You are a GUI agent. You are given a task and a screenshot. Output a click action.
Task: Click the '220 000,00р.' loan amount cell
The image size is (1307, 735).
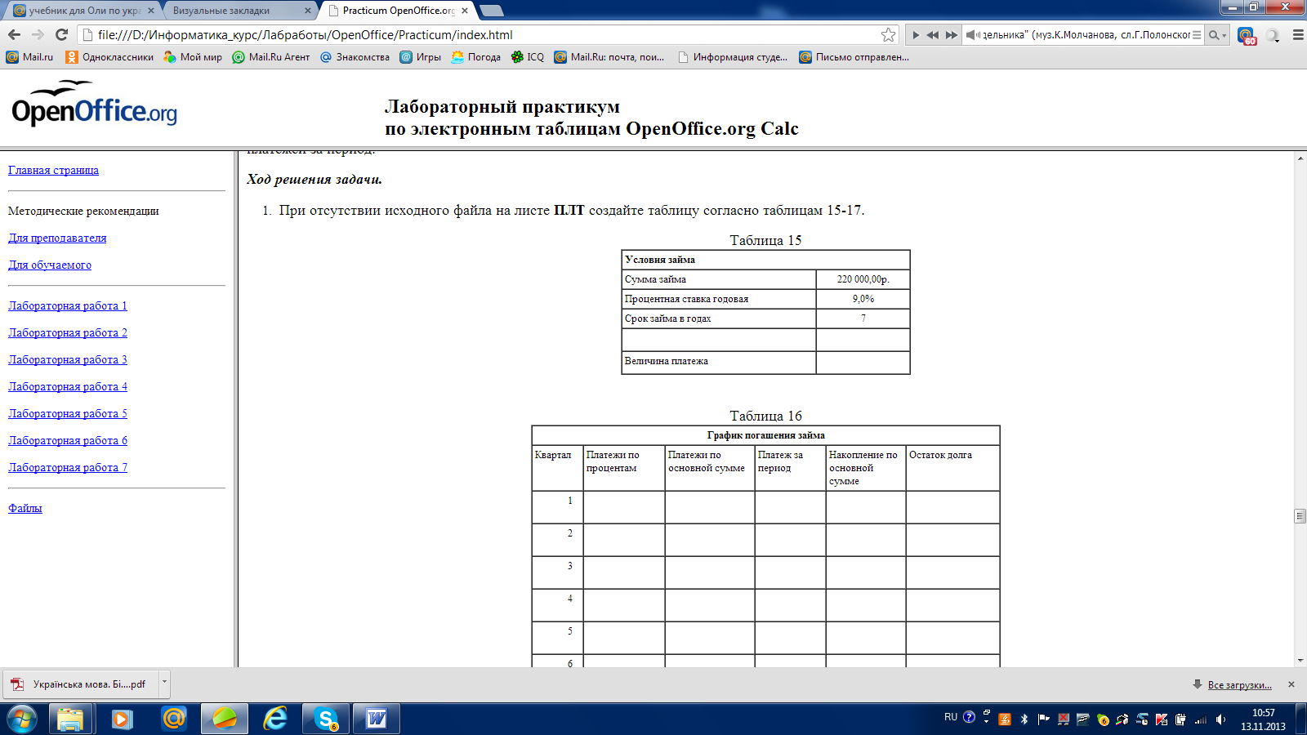click(x=863, y=279)
